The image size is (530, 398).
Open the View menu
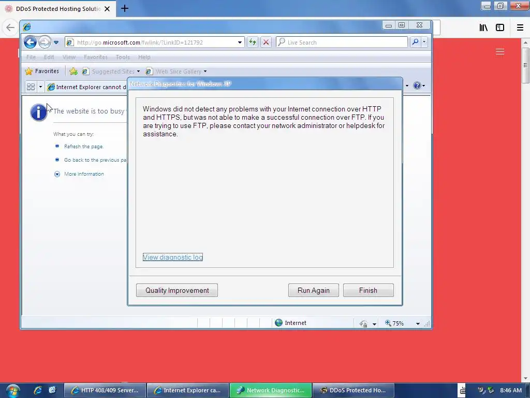point(69,57)
